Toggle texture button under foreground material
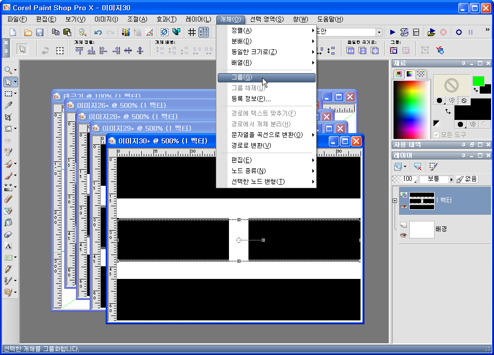494x355 pixels. 452,100
